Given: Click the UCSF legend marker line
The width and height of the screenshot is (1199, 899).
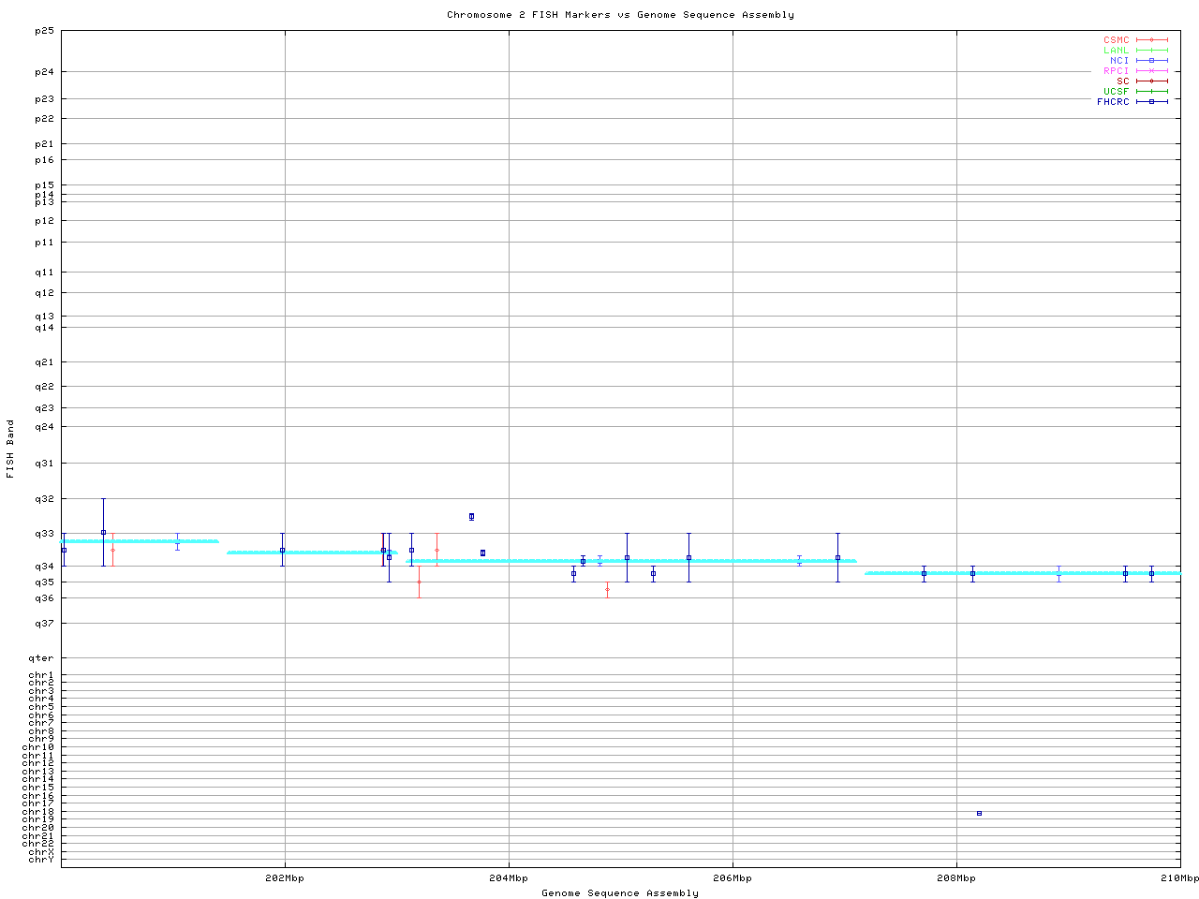Looking at the screenshot, I should pyautogui.click(x=1152, y=92).
